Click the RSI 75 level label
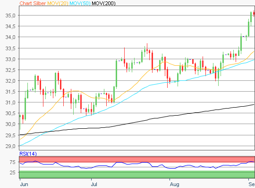255x188 pixels. coord(13,162)
